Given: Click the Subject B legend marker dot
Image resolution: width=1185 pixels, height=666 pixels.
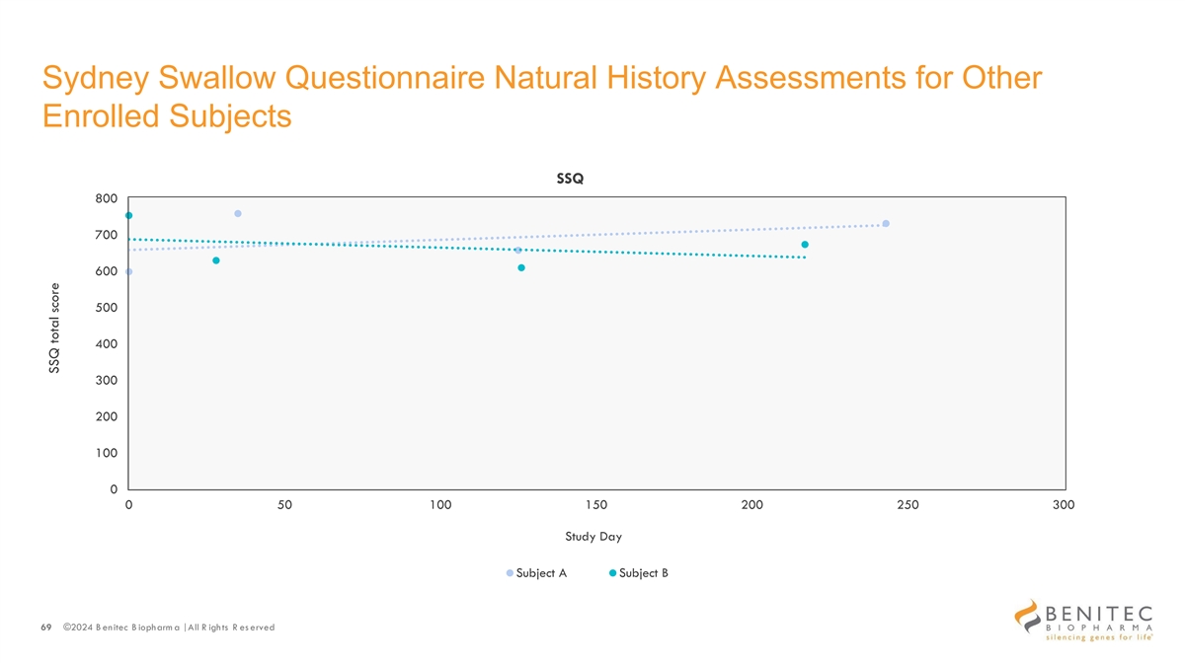Looking at the screenshot, I should point(613,573).
